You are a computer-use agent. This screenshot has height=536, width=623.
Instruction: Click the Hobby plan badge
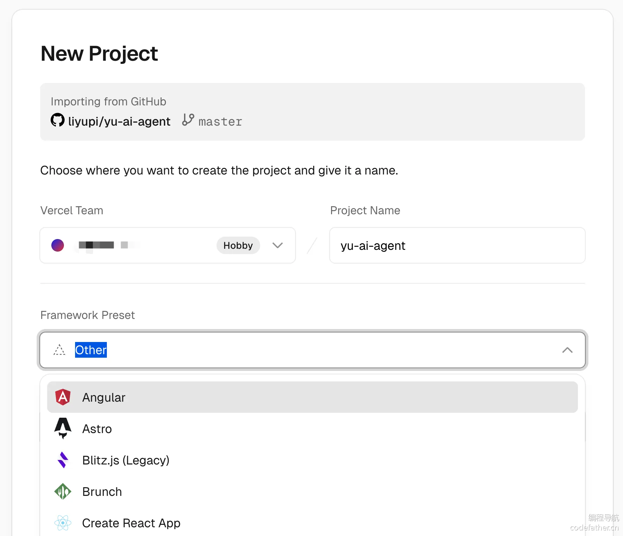pos(238,245)
